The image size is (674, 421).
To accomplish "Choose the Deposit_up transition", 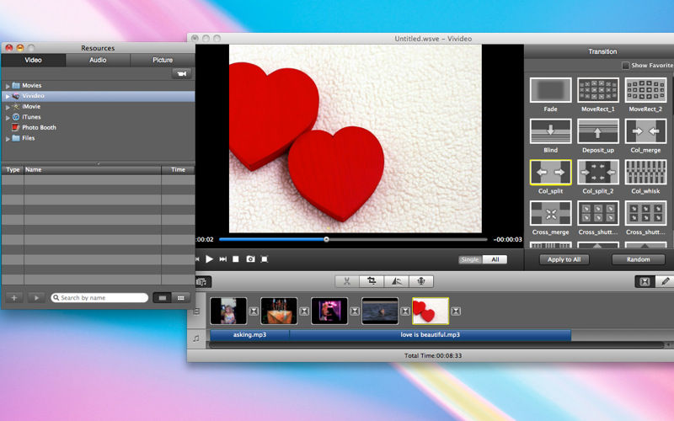I will click(598, 131).
